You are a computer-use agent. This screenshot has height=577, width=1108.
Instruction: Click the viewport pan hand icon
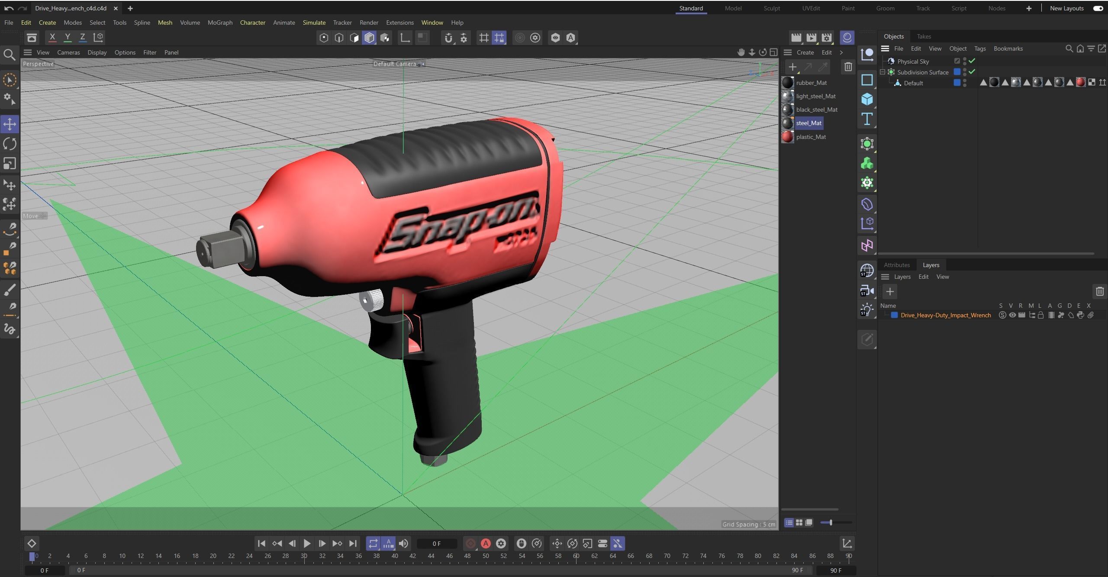(x=741, y=52)
